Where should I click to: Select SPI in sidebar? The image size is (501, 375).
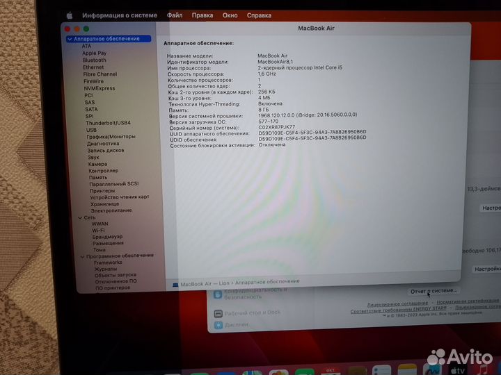(90, 116)
